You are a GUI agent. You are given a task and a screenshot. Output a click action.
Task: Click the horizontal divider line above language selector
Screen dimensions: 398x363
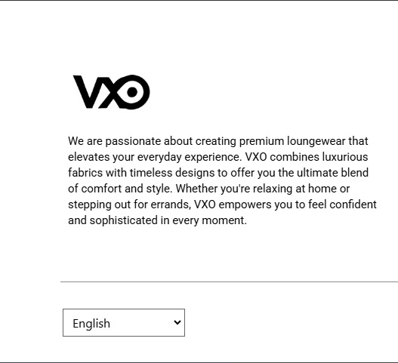[x=229, y=281]
